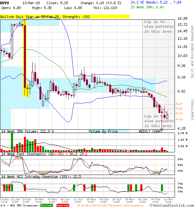This screenshot has height=207, width=194.
Task: Click the yellow Bullish Doji Star banner
Action: (65, 16)
